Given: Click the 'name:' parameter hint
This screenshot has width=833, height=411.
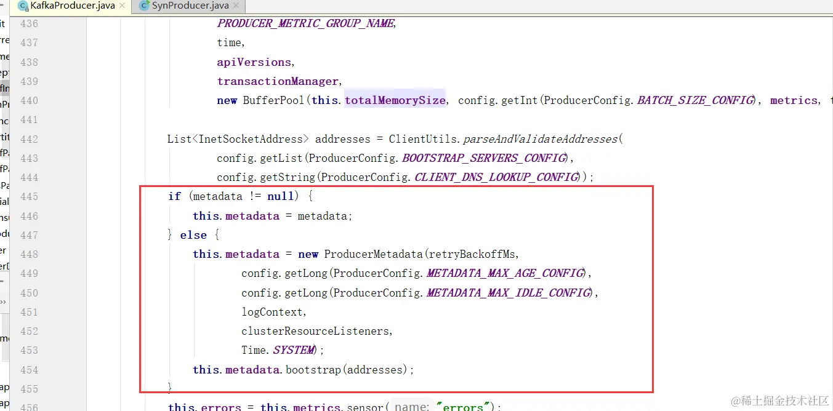Looking at the screenshot, I should click(x=412, y=406).
